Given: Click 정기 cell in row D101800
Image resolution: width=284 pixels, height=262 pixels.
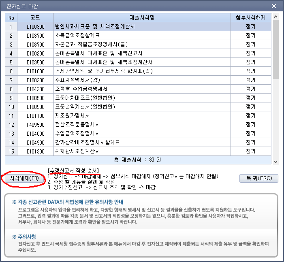Looking at the screenshot, I should (251, 71).
